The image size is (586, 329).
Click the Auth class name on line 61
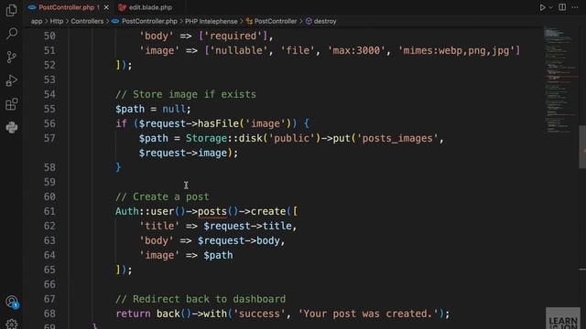127,211
